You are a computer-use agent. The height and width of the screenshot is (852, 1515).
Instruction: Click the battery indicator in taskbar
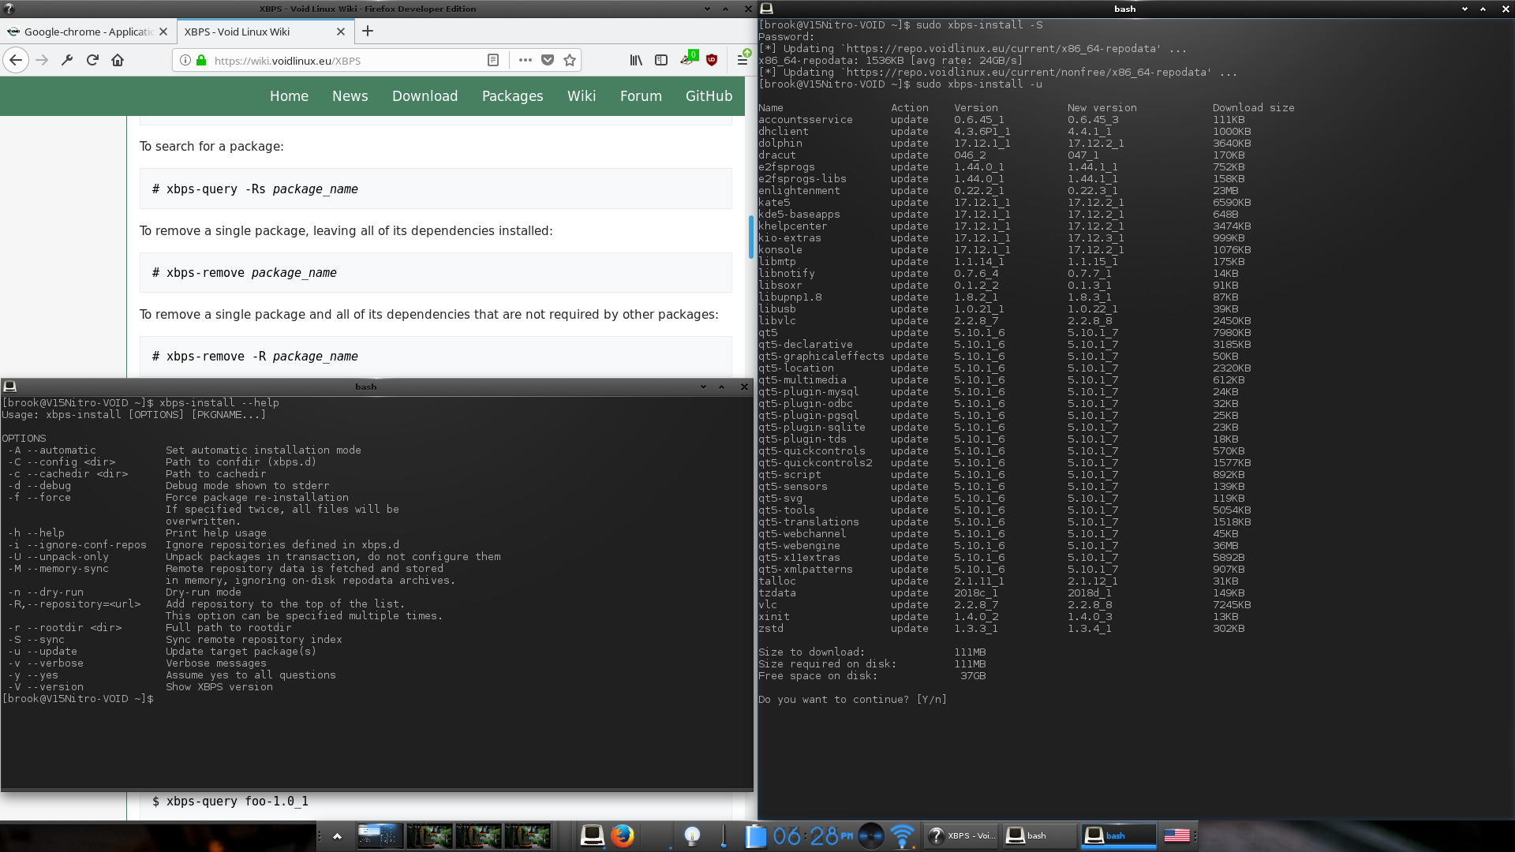click(x=755, y=835)
